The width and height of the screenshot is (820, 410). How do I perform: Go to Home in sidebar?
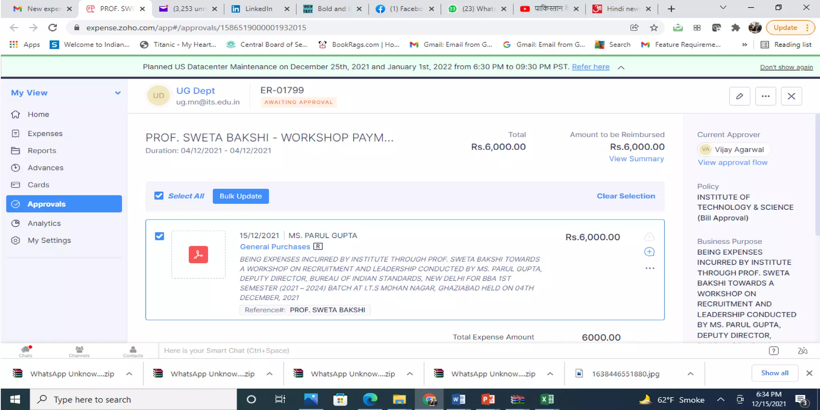click(38, 114)
